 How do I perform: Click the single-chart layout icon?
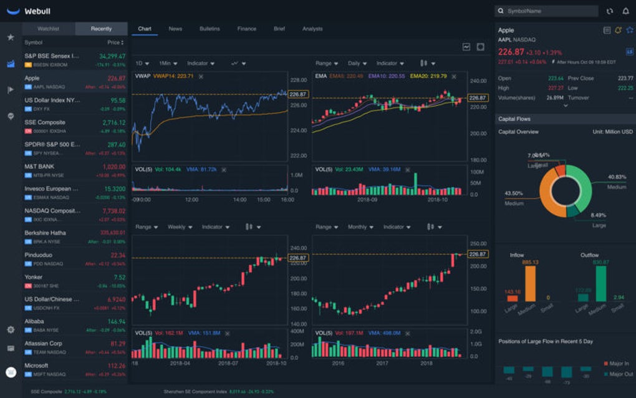(466, 47)
